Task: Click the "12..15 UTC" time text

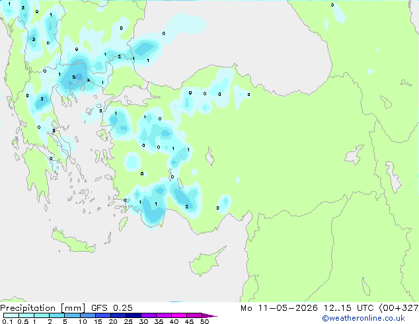Action: point(348,308)
